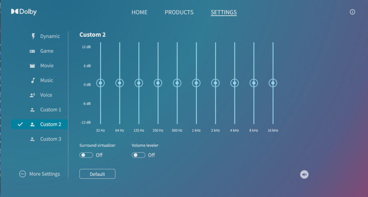This screenshot has width=368, height=197.
Task: Select the Custom 2 profile entry
Action: point(50,124)
